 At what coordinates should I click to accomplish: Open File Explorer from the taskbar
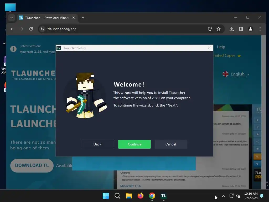click(x=129, y=196)
